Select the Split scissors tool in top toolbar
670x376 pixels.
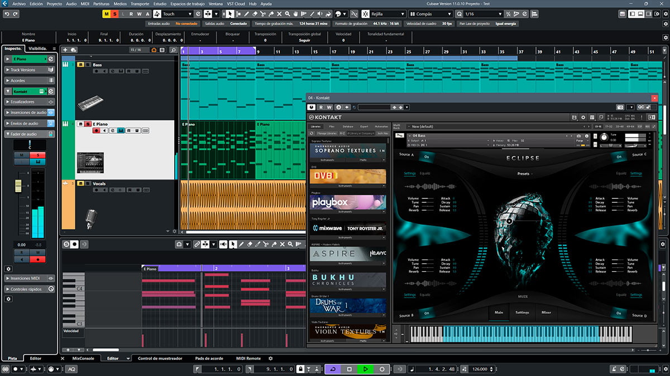click(x=263, y=13)
